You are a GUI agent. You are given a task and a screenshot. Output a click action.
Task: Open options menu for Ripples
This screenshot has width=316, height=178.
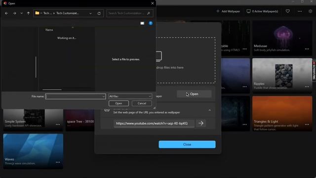pyautogui.click(x=307, y=87)
